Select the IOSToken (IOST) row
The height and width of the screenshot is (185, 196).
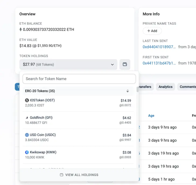pyautogui.click(x=78, y=103)
